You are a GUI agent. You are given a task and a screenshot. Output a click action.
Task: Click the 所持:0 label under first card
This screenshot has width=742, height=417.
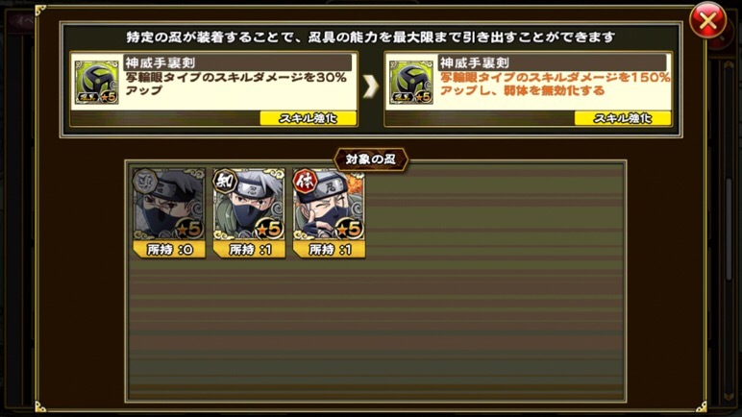click(169, 250)
